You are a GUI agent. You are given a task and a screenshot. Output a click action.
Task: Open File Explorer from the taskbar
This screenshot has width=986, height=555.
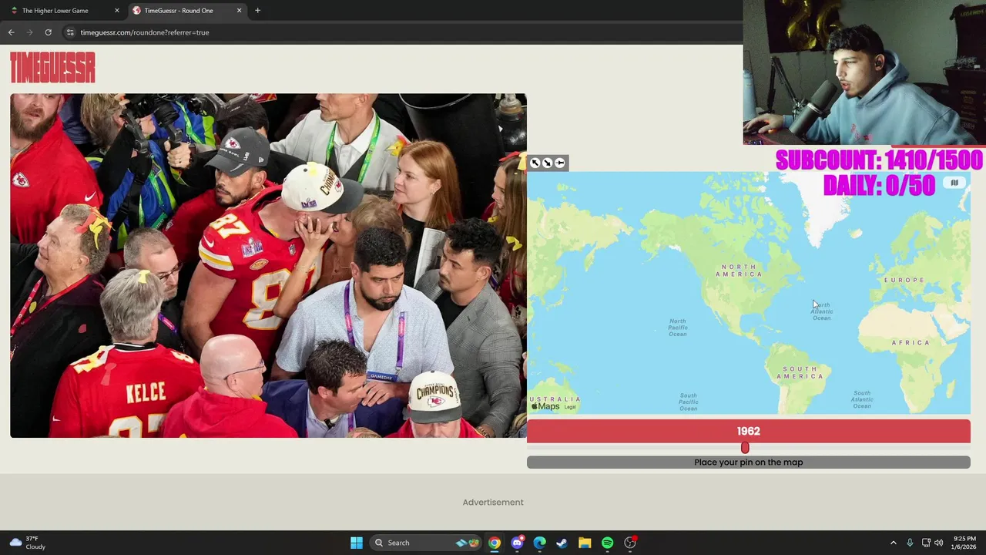click(x=585, y=543)
